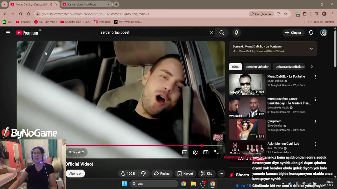Image resolution: width=337 pixels, height=189 pixels.
Task: Open the account avatar menu
Action: coord(324,33)
